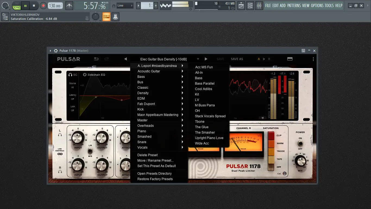Image resolution: width=371 pixels, height=209 pixels.
Task: Click the SAVE AS button
Action: (237, 59)
